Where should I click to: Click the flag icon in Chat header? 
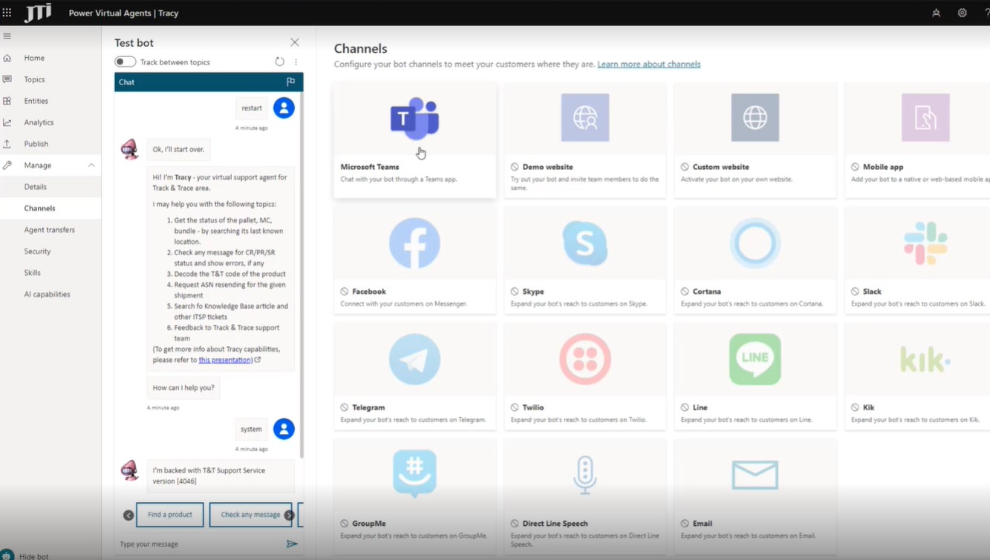point(290,82)
